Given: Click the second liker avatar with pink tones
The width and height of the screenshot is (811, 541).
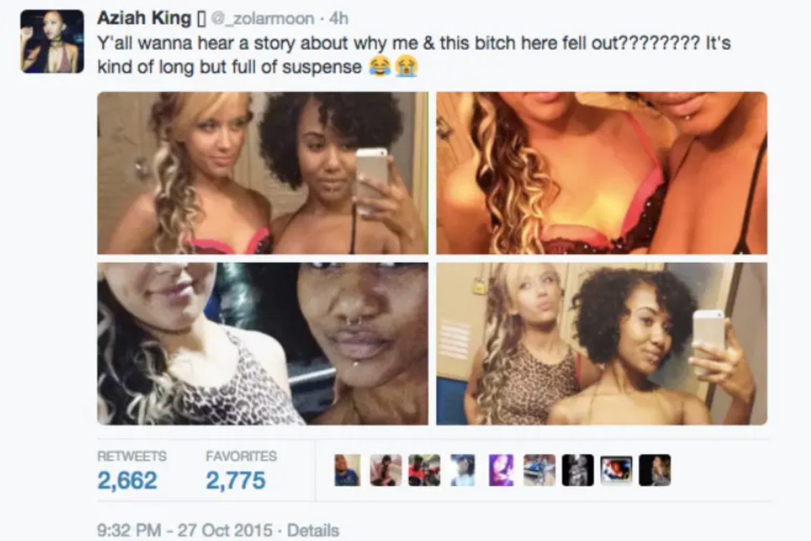Looking at the screenshot, I should pyautogui.click(x=386, y=470).
